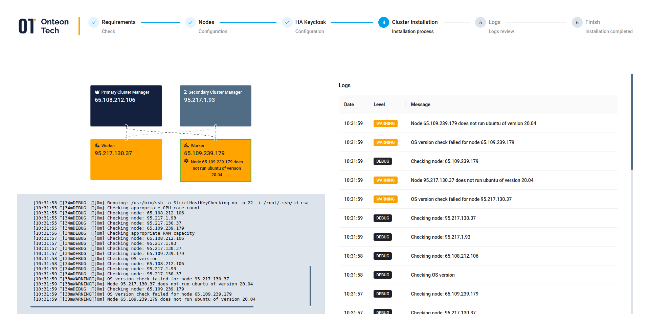Click the Date column header in Logs
This screenshot has width=649, height=326.
(x=349, y=104)
